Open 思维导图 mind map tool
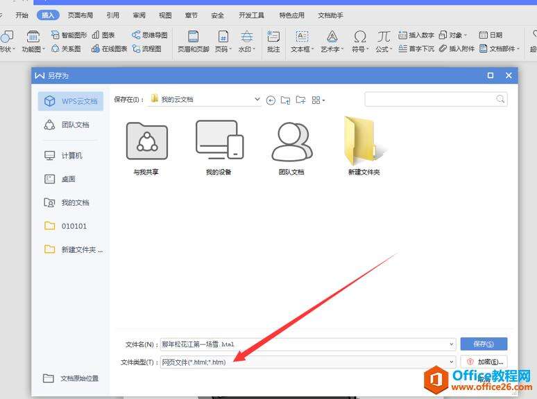 point(150,35)
